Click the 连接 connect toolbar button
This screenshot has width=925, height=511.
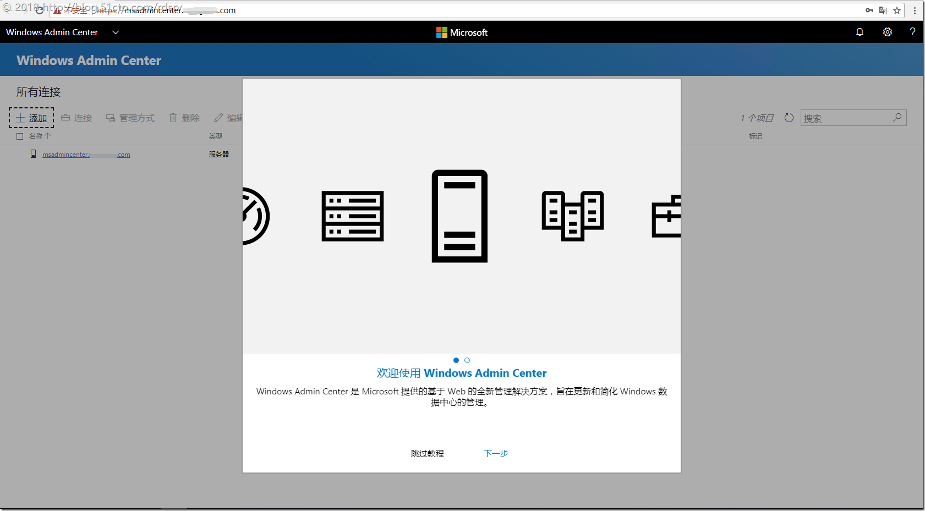coord(76,118)
